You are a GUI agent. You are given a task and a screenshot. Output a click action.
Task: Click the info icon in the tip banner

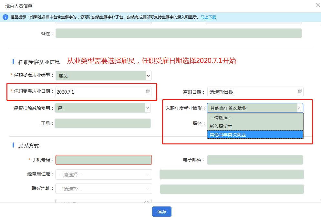[5, 17]
